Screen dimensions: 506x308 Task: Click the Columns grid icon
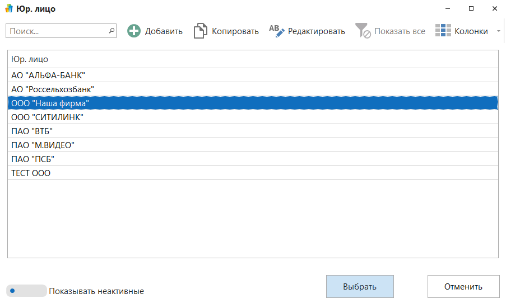(443, 31)
